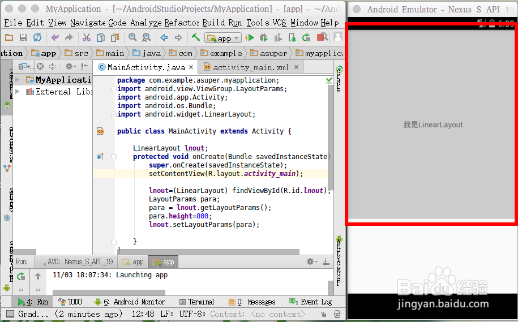Viewport: 518px width, 322px height.
Task: Navigate back with the blue left arrow
Action: [164, 38]
